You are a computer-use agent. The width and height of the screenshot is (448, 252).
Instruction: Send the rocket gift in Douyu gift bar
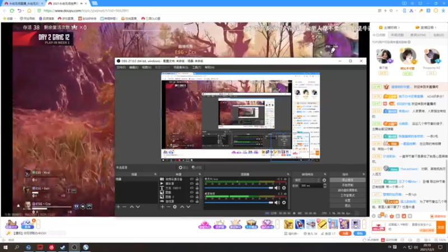(300, 224)
